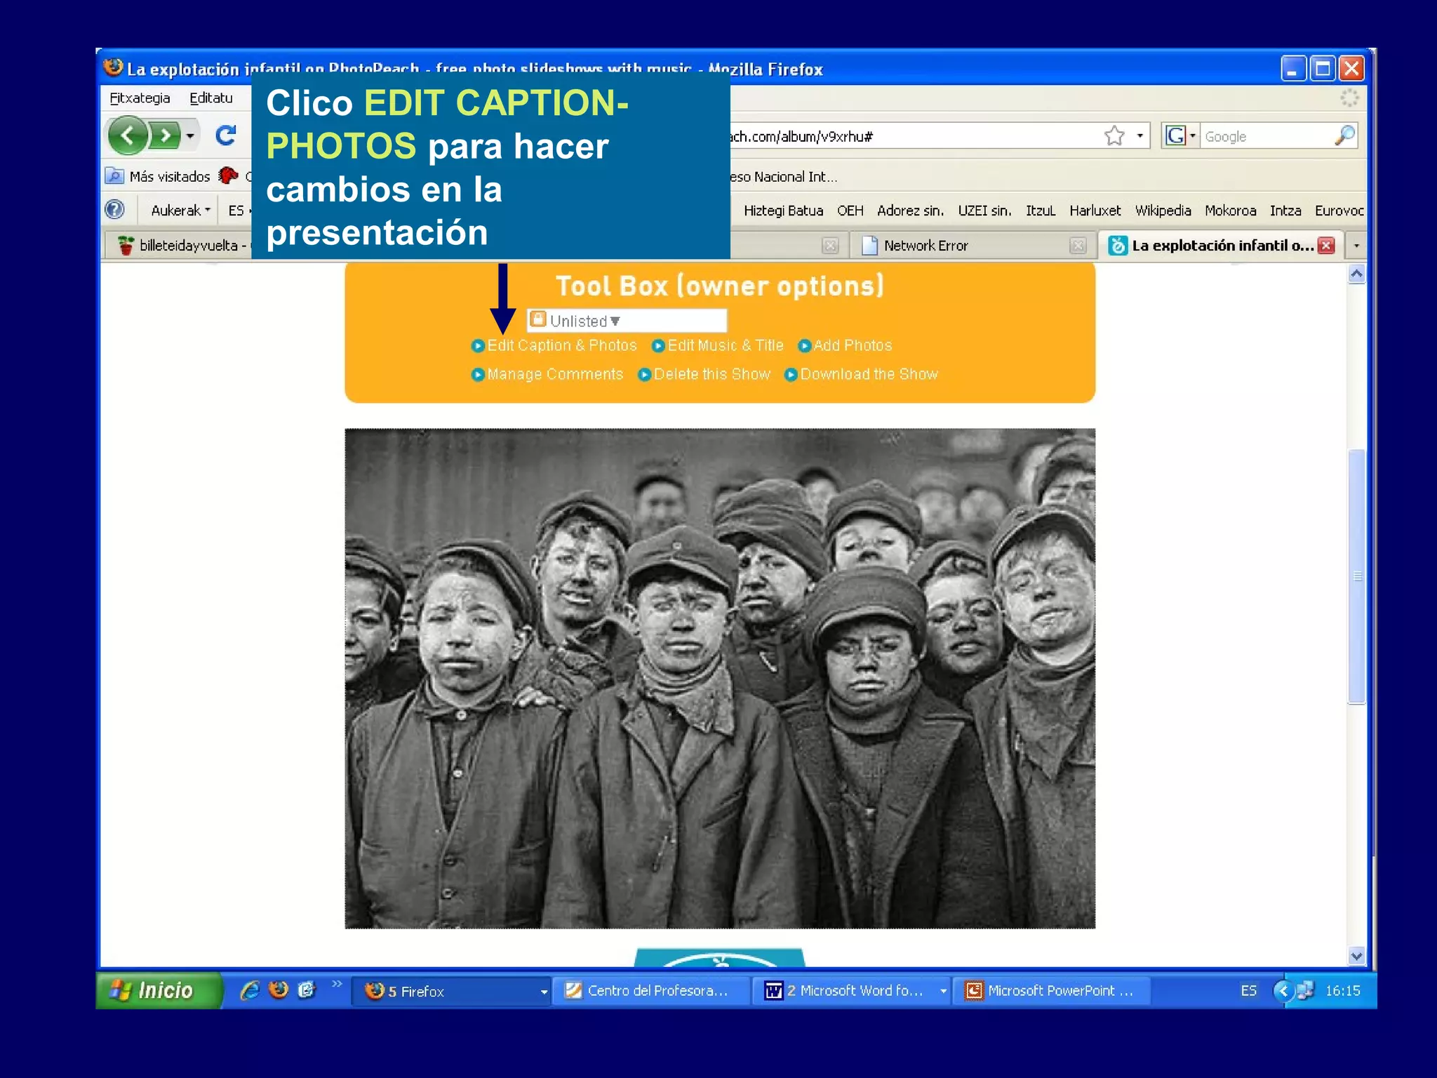The image size is (1437, 1078).
Task: Click the ItzuL toolbar item
Action: tap(1040, 211)
